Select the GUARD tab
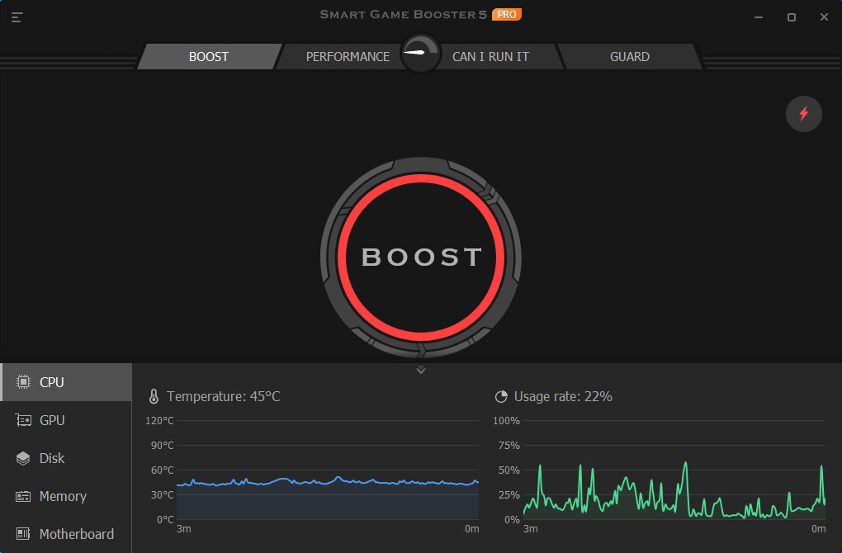 [630, 56]
